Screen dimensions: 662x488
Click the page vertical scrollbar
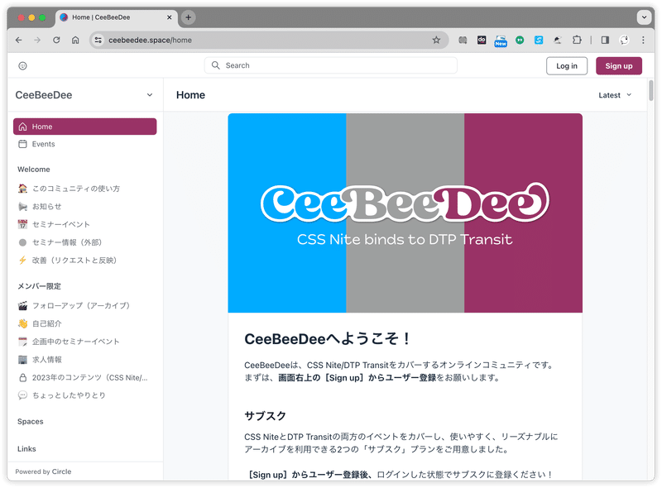651,91
